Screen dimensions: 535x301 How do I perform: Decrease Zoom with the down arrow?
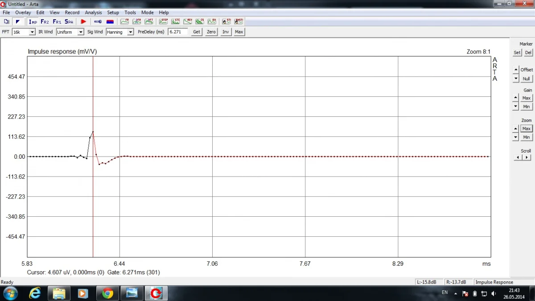[516, 137]
